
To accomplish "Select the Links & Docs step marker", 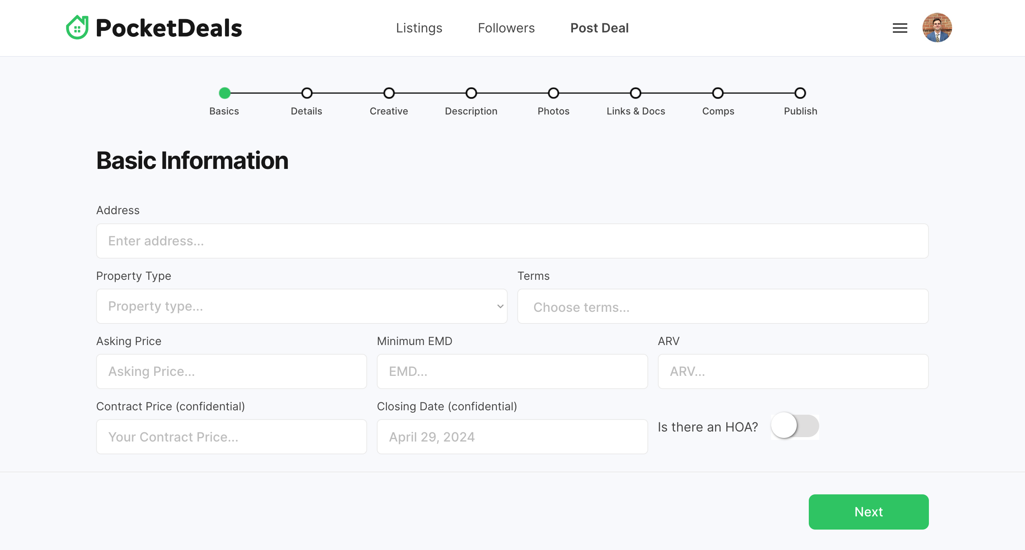I will [x=635, y=93].
